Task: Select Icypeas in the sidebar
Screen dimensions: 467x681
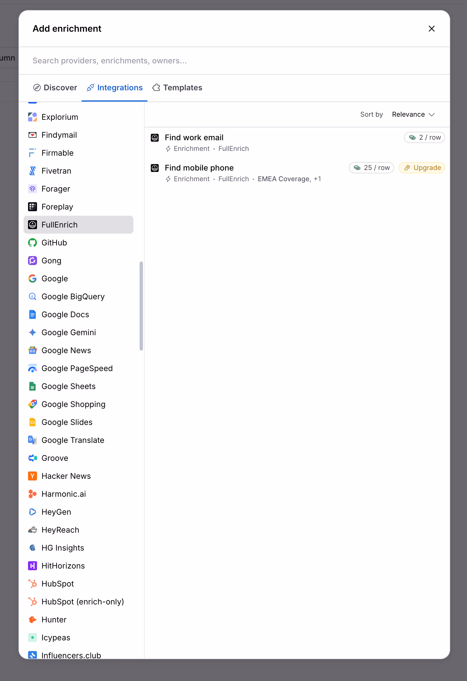Action: (x=78, y=638)
